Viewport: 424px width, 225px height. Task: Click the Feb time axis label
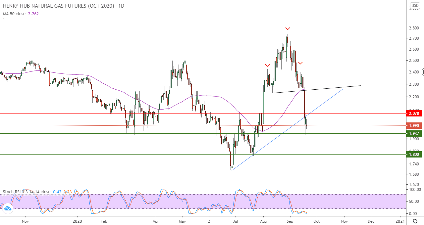tap(104, 221)
